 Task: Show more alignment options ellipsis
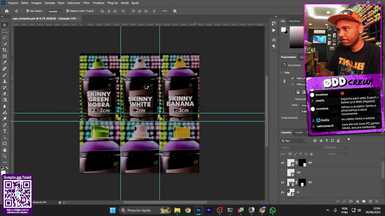165,11
